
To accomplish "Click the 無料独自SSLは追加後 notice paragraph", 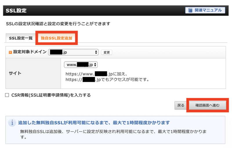I will point(113,134).
